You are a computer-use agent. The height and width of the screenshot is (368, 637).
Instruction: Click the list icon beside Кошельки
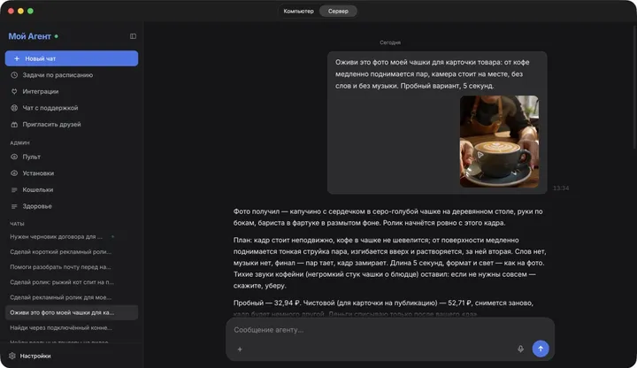coord(14,189)
